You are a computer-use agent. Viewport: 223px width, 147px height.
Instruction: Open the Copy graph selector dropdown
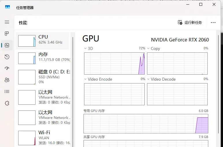pyautogui.click(x=148, y=48)
